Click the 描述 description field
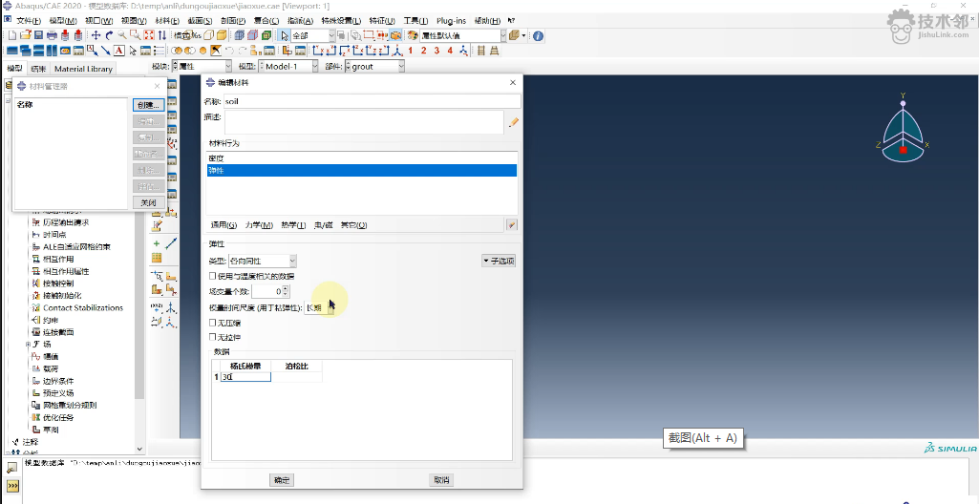 pyautogui.click(x=364, y=122)
